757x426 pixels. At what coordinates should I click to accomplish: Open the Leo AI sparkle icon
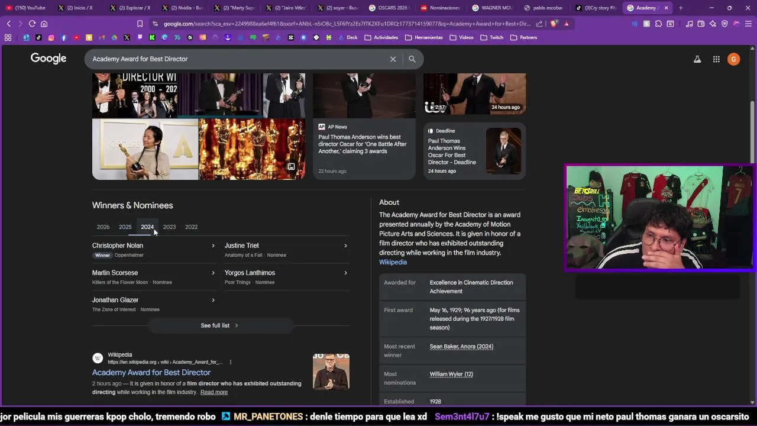(713, 24)
